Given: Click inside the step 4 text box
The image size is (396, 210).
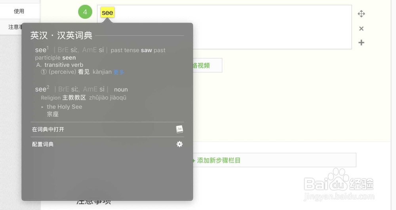Looking at the screenshot, I should point(224,27).
